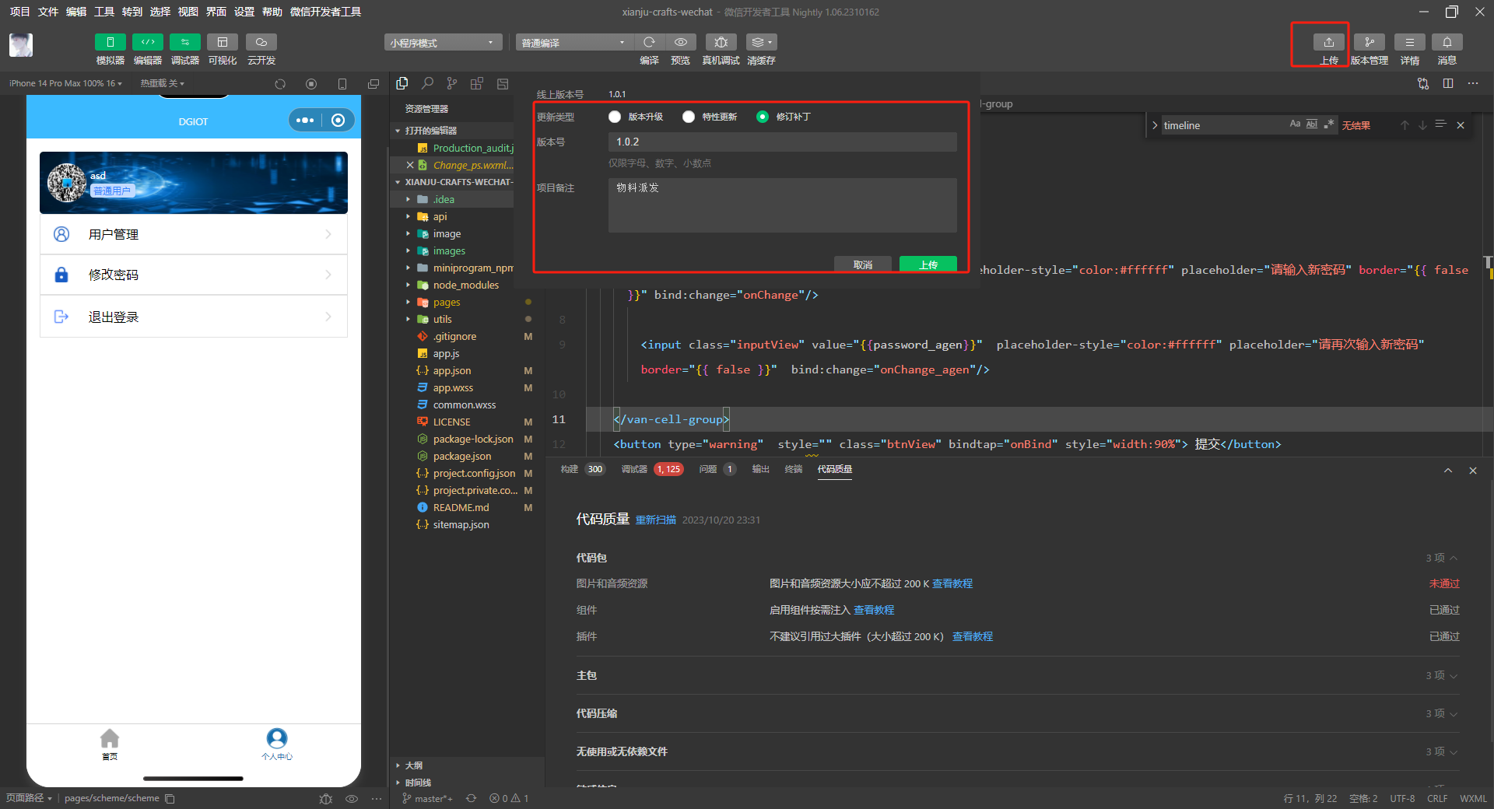Split the editor with the layout icon

(1448, 83)
